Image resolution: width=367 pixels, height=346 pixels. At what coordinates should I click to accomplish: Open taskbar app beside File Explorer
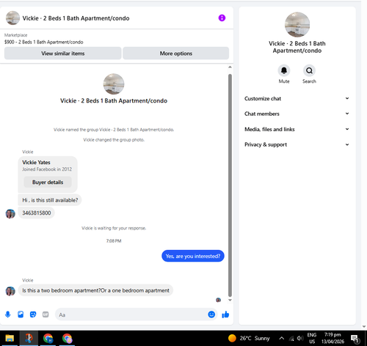click(29, 338)
